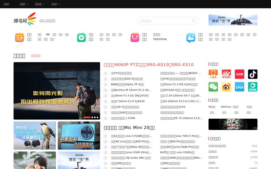Open the girl portrait thumbnail
Image resolution: width=271 pixels, height=169 pixels.
click(x=35, y=160)
